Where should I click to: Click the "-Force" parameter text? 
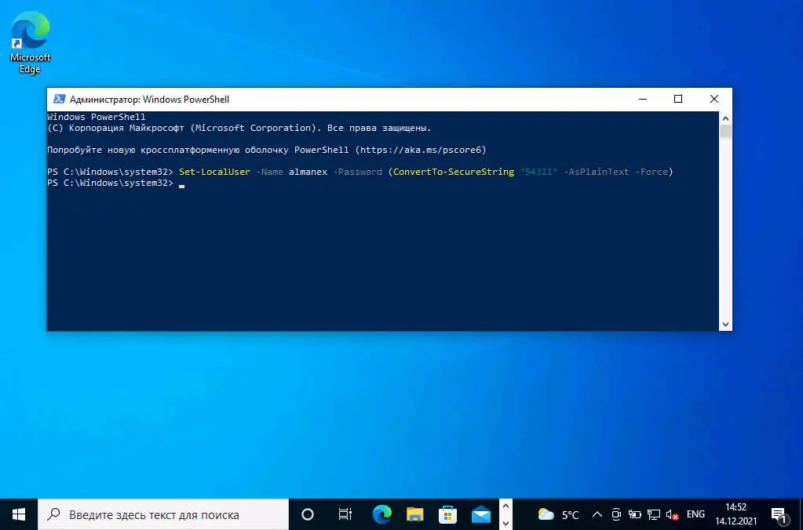point(652,172)
